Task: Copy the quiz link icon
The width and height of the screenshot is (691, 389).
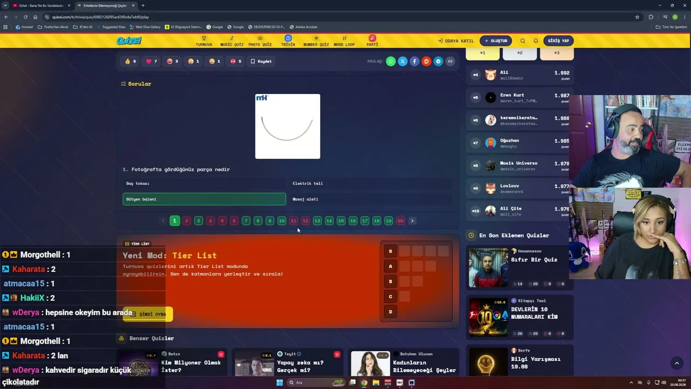Action: tap(450, 62)
